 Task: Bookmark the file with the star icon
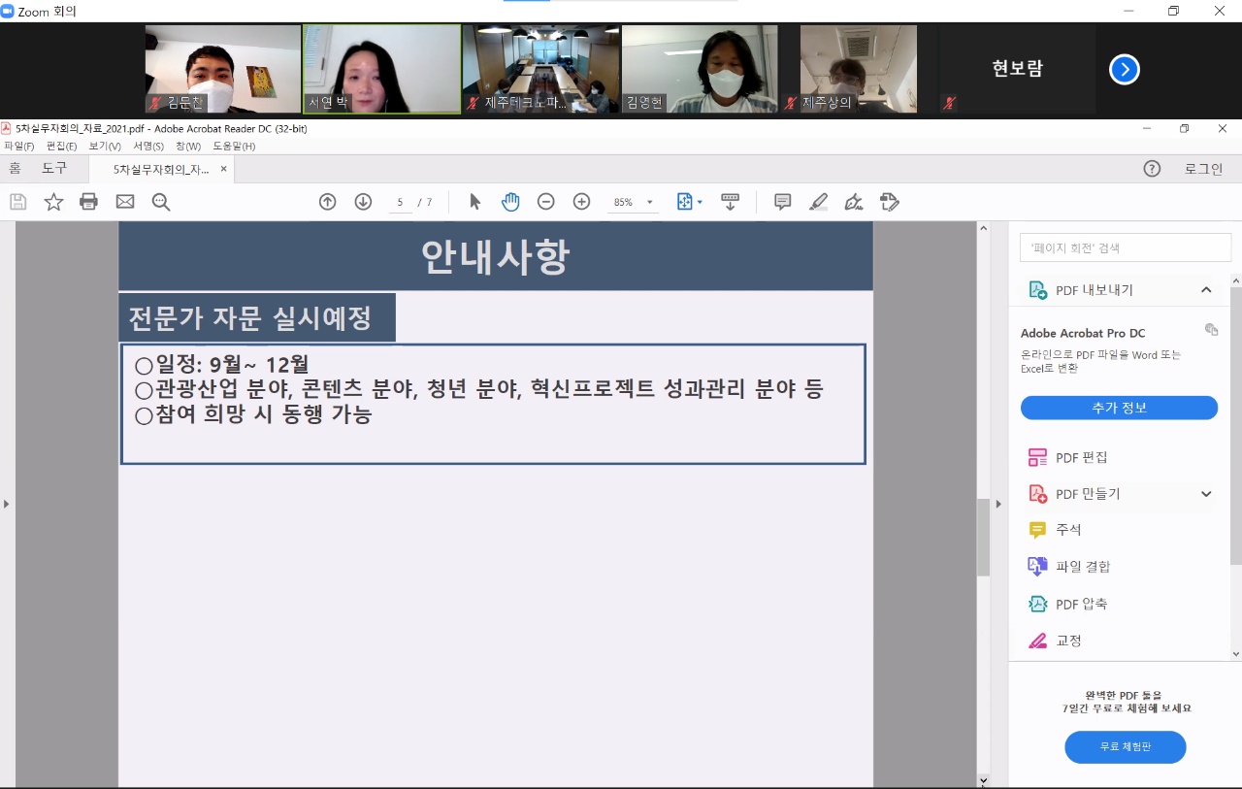tap(53, 202)
